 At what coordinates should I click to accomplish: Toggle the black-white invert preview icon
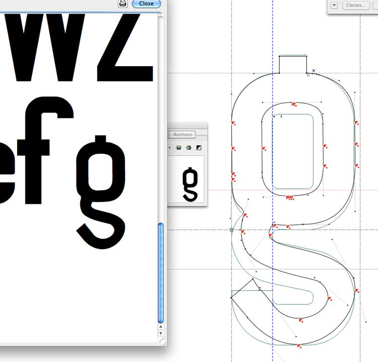click(199, 148)
